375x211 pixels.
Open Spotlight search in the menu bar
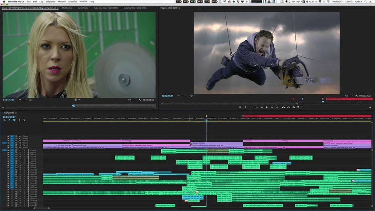pyautogui.click(x=366, y=1)
